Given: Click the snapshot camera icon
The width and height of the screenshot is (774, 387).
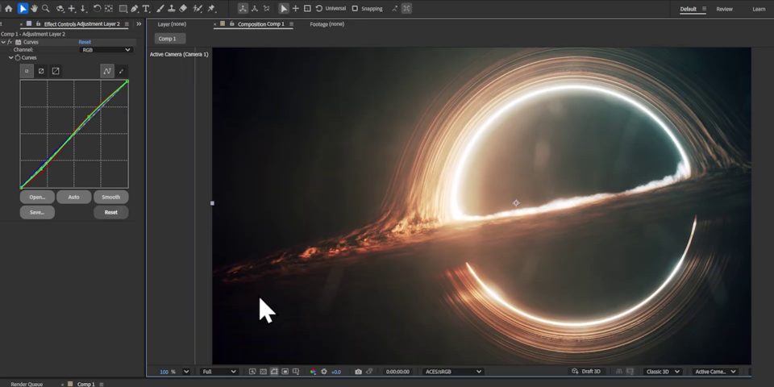Looking at the screenshot, I should pos(358,372).
